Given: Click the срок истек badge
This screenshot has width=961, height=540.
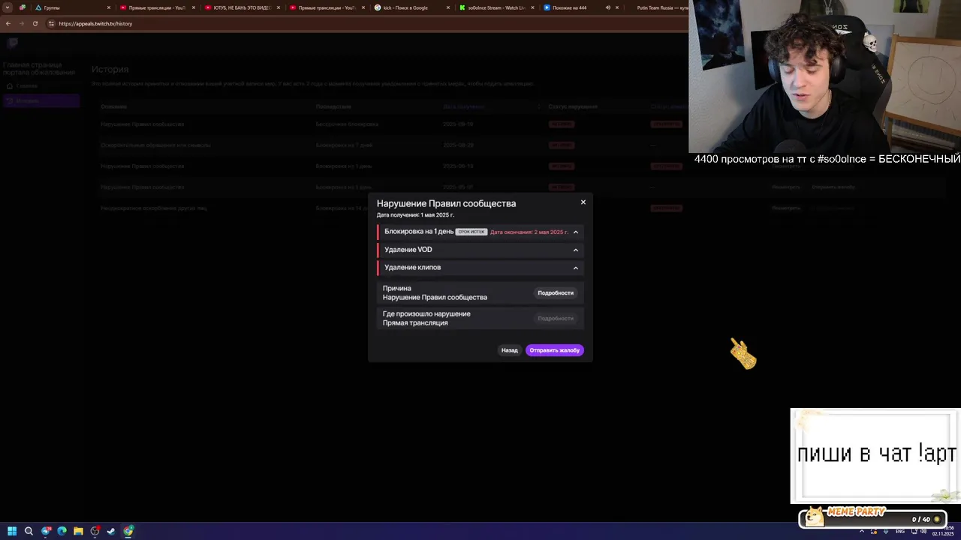Looking at the screenshot, I should (471, 232).
